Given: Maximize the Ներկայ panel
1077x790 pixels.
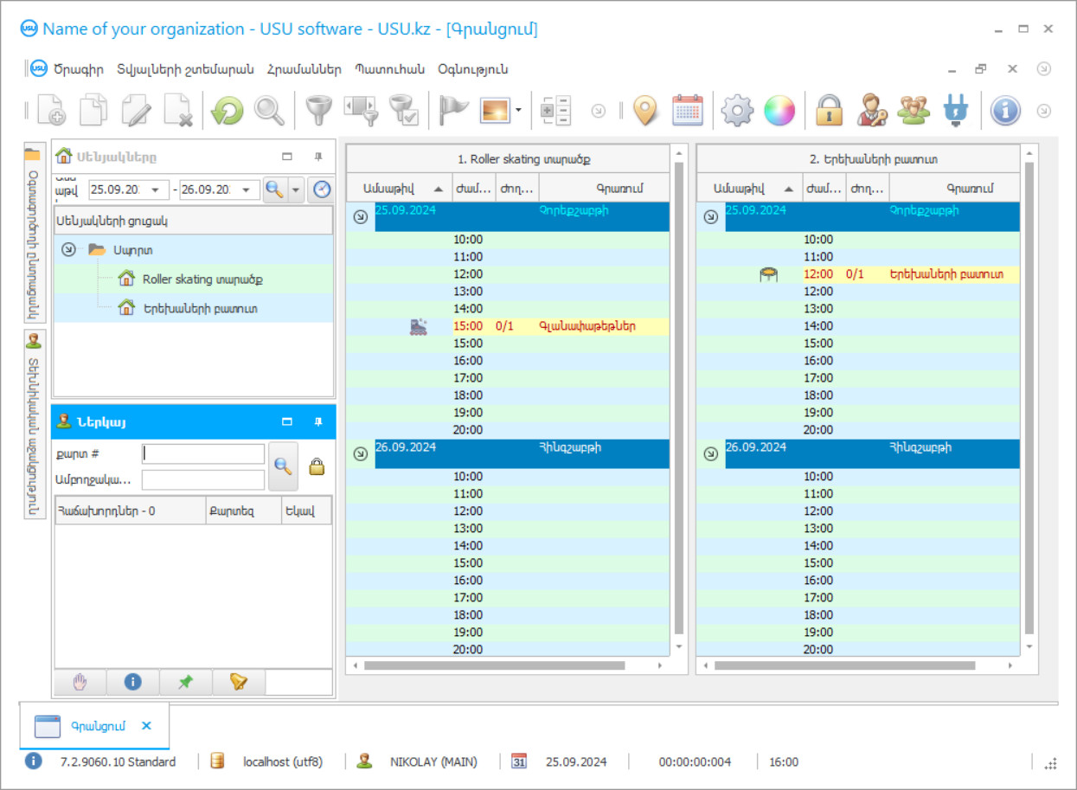Looking at the screenshot, I should coord(287,421).
